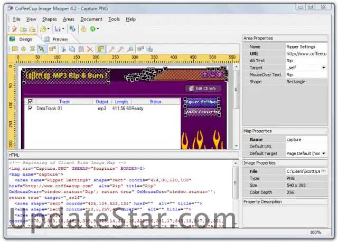Viewport: 338px width, 242px height.
Task: Select the Rectangle shape tool
Action: 15,49
